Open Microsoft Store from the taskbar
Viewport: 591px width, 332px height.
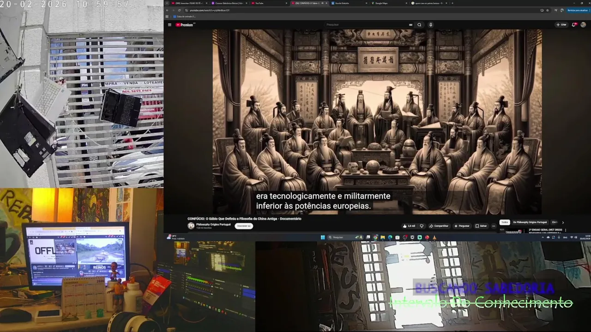click(x=398, y=237)
